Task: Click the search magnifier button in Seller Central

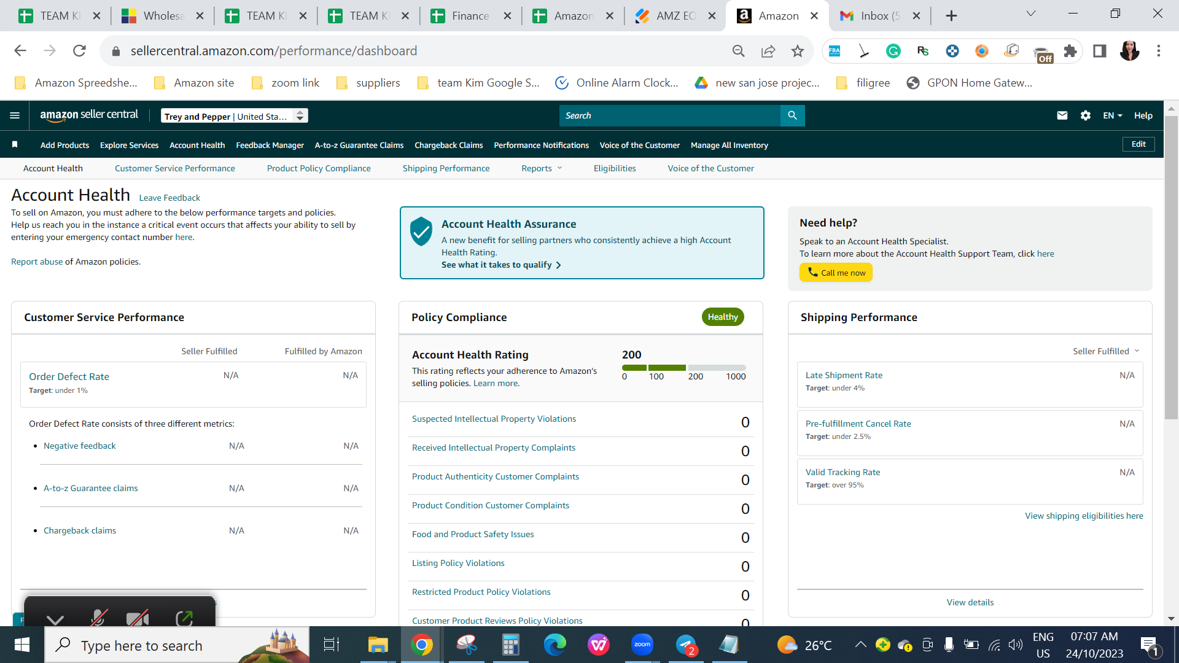Action: click(x=792, y=115)
